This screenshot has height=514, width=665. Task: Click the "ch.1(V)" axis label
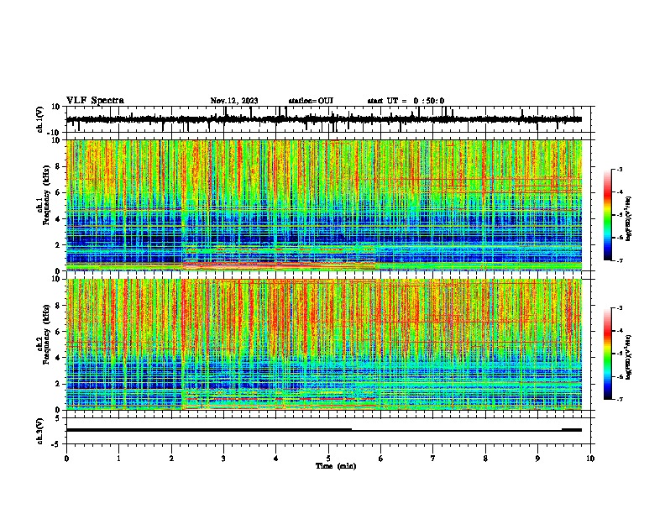40,119
